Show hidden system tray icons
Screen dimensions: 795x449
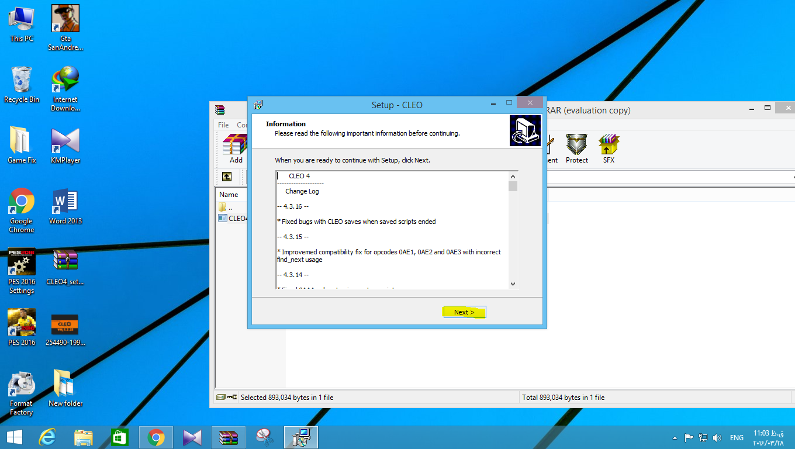[x=676, y=437]
